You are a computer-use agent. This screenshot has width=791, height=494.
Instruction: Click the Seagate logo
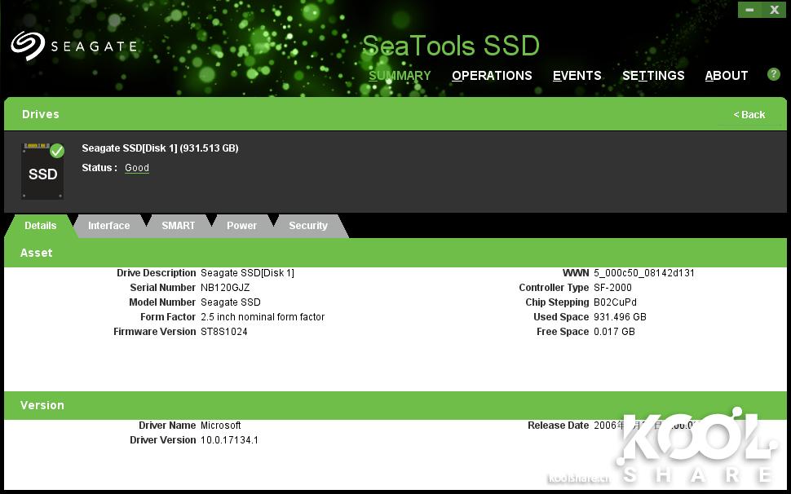click(x=73, y=46)
